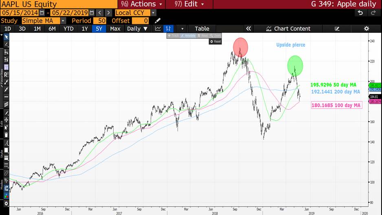
Task: Select the arrow line tool
Action: click(x=7, y=89)
